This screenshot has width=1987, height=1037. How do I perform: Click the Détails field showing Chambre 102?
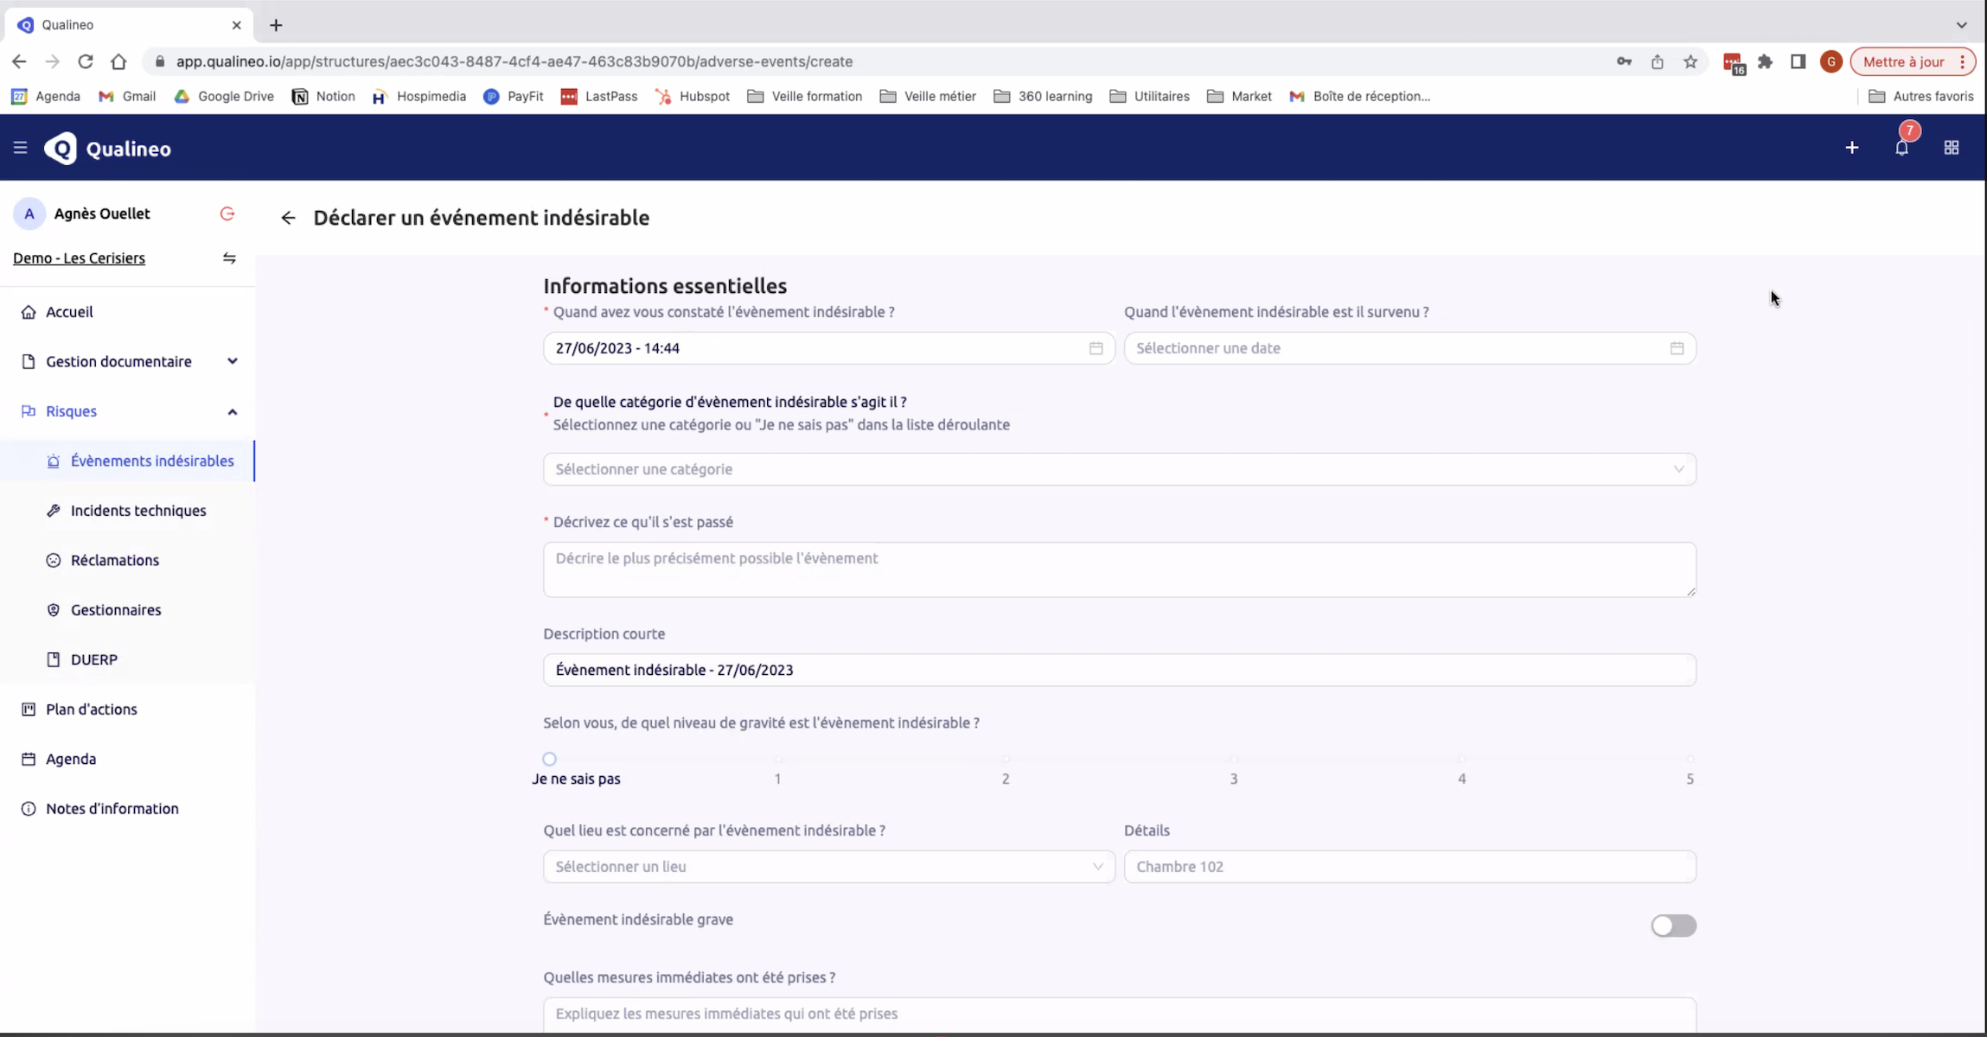(1409, 866)
